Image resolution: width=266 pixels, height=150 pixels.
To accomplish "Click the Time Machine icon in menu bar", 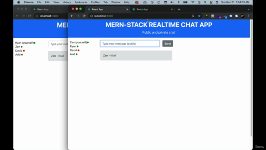I will [159, 2].
